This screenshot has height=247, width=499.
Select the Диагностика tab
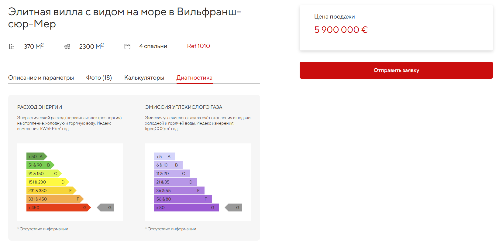(194, 78)
